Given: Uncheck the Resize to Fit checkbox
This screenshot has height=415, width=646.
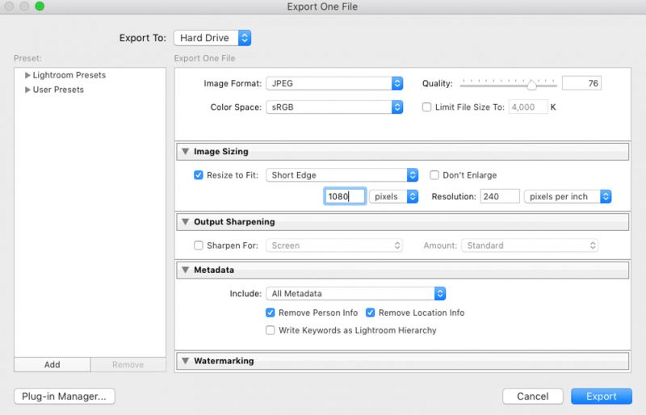Looking at the screenshot, I should pos(199,175).
